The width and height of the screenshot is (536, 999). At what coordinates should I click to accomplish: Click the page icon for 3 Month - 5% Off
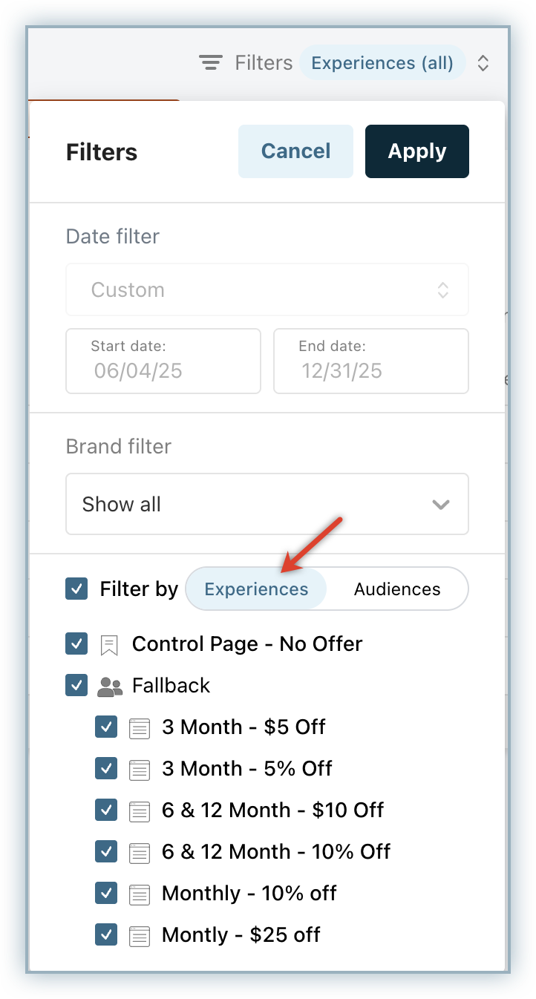pos(140,769)
